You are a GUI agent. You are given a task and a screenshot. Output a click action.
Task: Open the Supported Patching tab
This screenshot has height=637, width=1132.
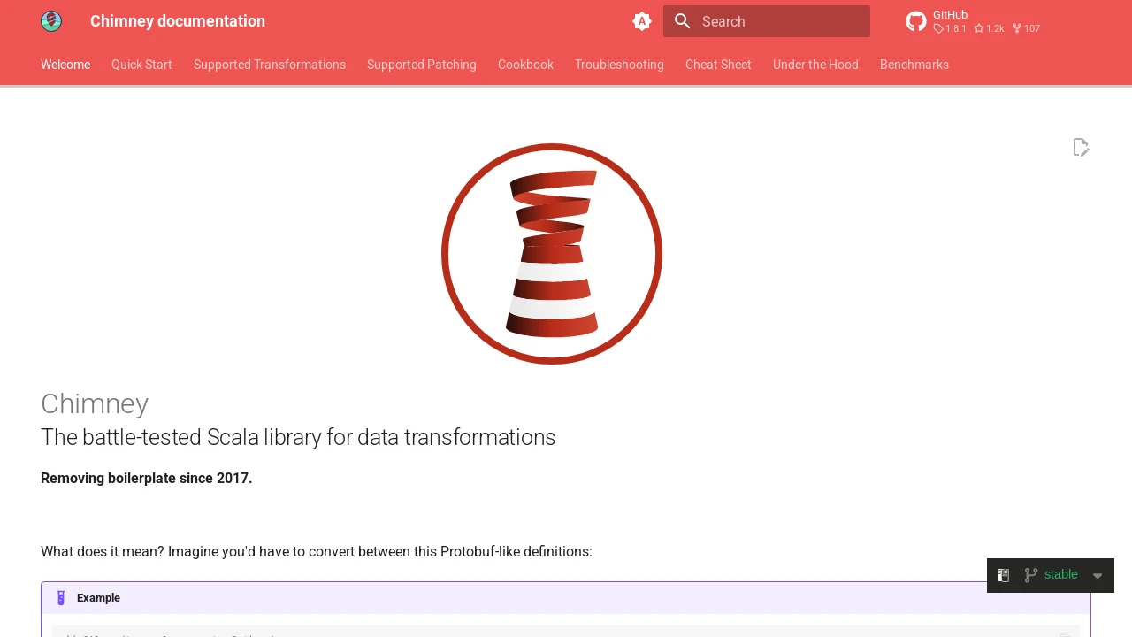point(422,65)
